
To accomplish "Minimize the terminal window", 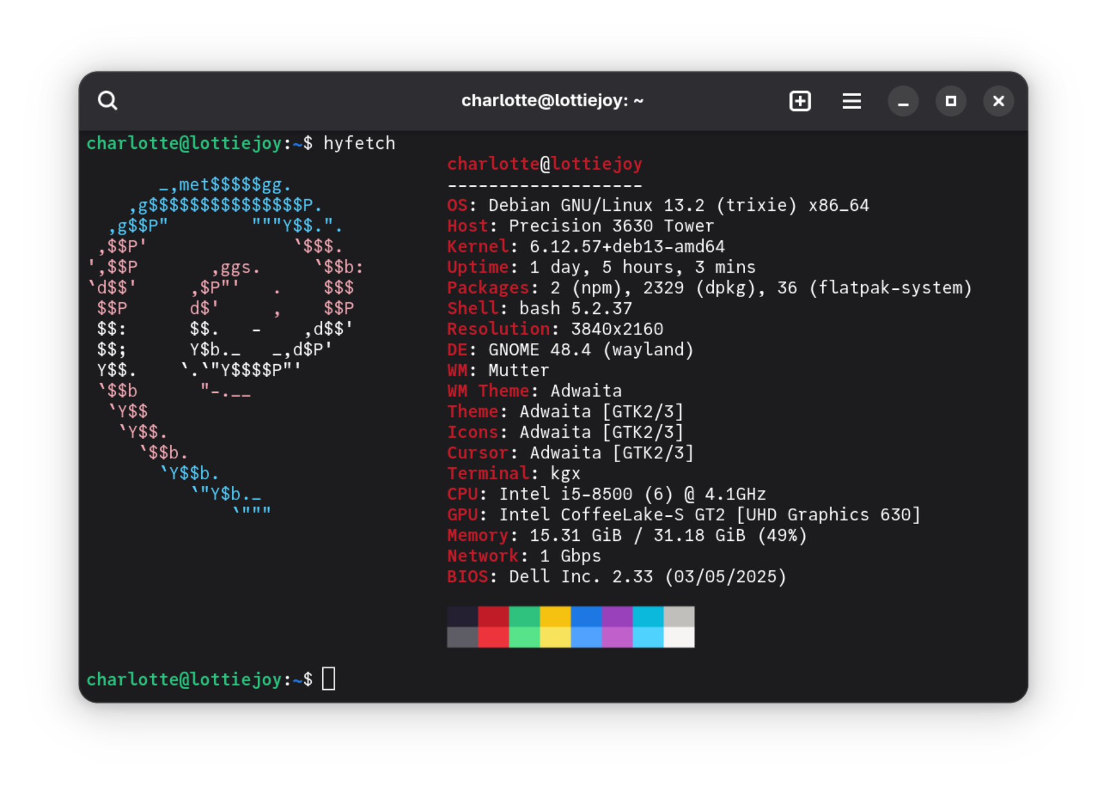I will [903, 101].
